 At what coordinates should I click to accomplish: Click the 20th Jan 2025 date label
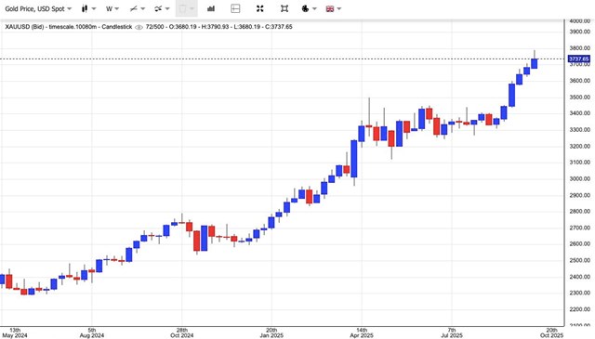(271, 332)
